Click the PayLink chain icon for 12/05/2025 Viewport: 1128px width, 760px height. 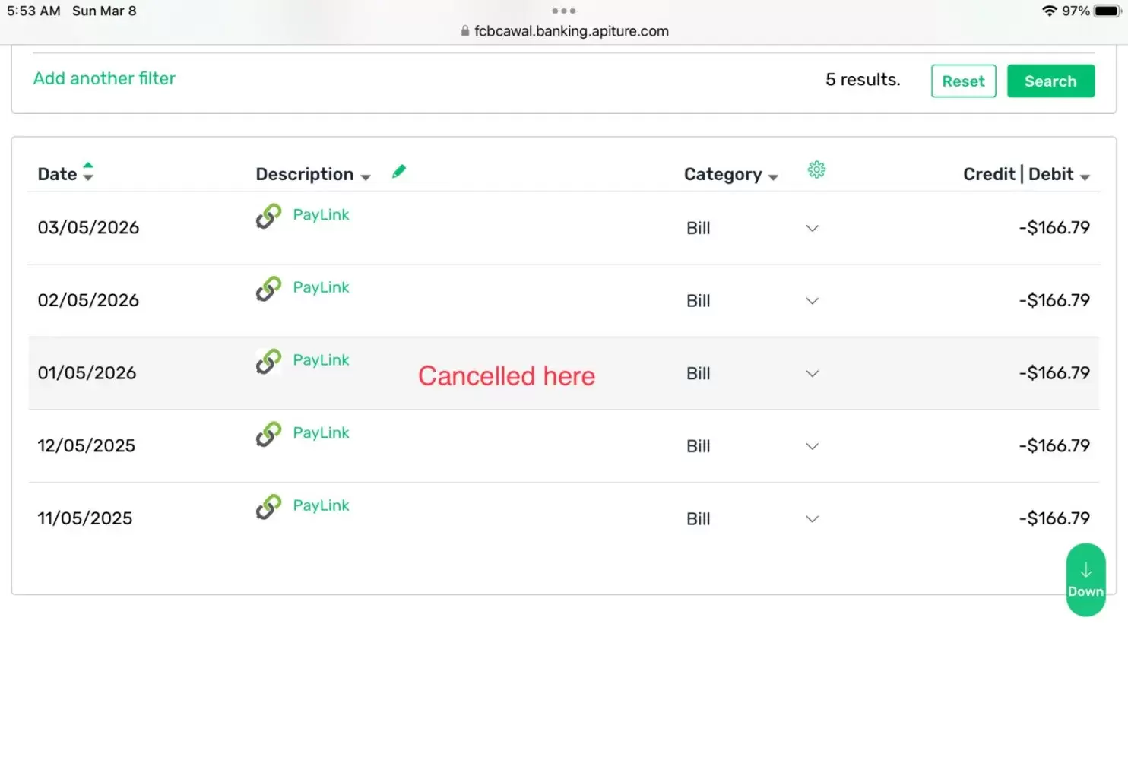268,434
